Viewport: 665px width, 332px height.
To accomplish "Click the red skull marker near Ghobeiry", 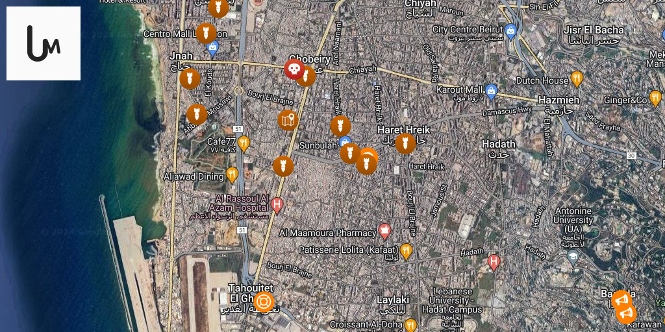I will click(x=294, y=69).
